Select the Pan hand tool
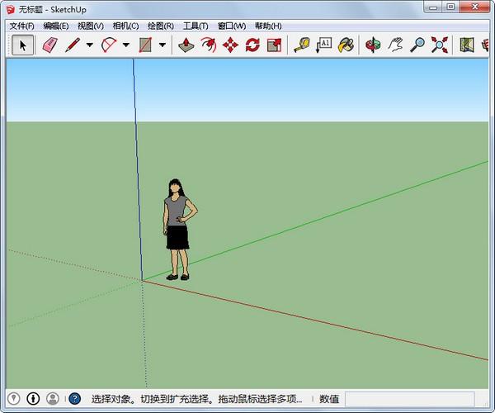The height and width of the screenshot is (413, 495). (x=395, y=45)
